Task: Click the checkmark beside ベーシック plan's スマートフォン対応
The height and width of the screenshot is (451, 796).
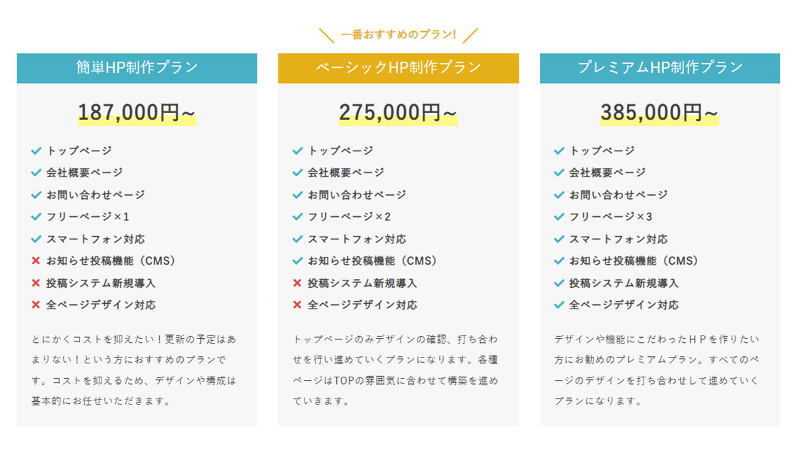Action: coord(297,239)
